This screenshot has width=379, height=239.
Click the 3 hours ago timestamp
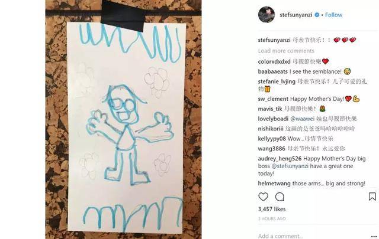point(272,219)
